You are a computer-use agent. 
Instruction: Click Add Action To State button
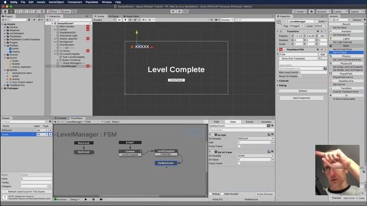pos(354,198)
